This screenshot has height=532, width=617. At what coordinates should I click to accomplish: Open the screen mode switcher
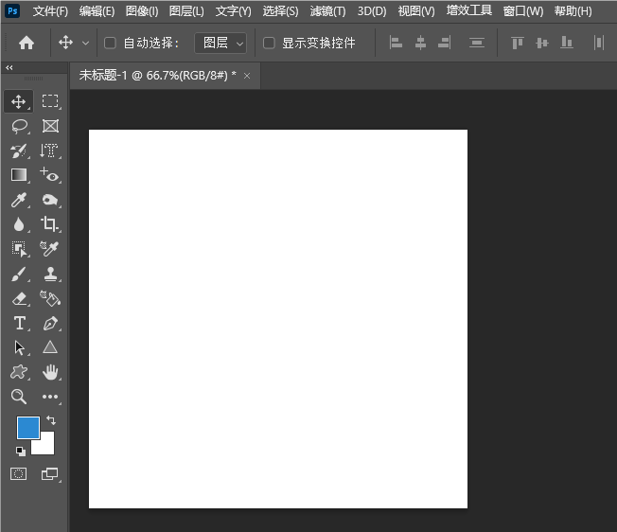(50, 473)
